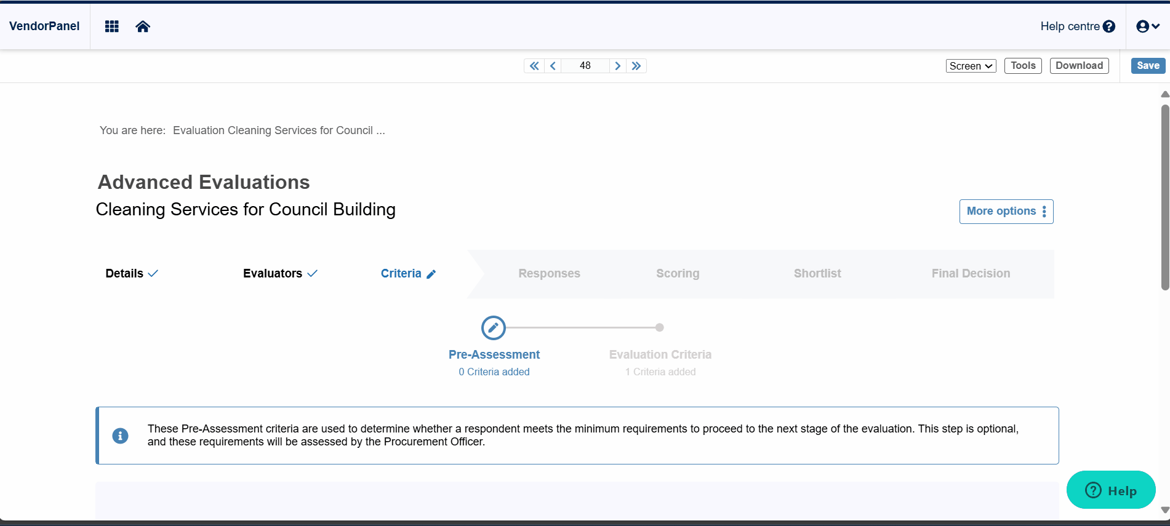Go to next page arrow
Viewport: 1170px width, 526px height.
[x=618, y=66]
